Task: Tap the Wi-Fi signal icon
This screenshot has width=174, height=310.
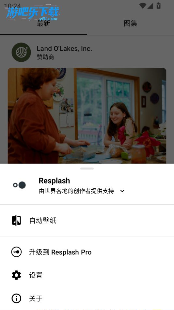Action: click(x=142, y=6)
